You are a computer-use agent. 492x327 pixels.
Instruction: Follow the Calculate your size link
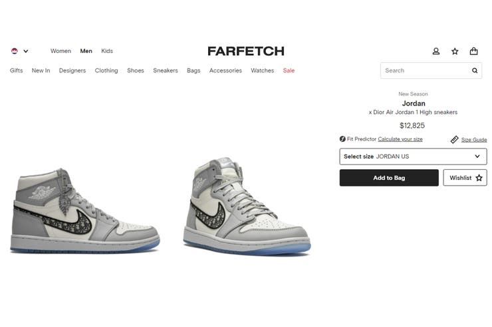pos(400,139)
